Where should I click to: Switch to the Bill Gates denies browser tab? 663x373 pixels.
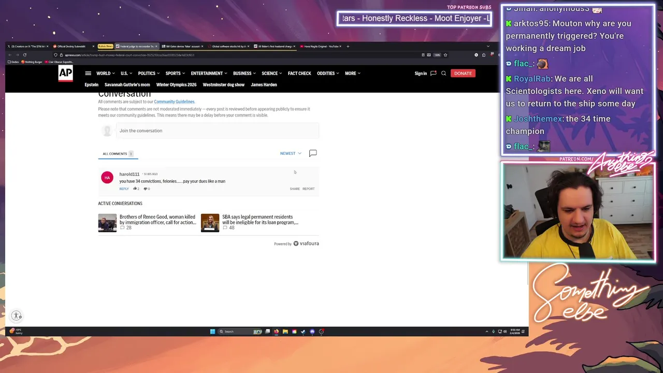coord(181,46)
